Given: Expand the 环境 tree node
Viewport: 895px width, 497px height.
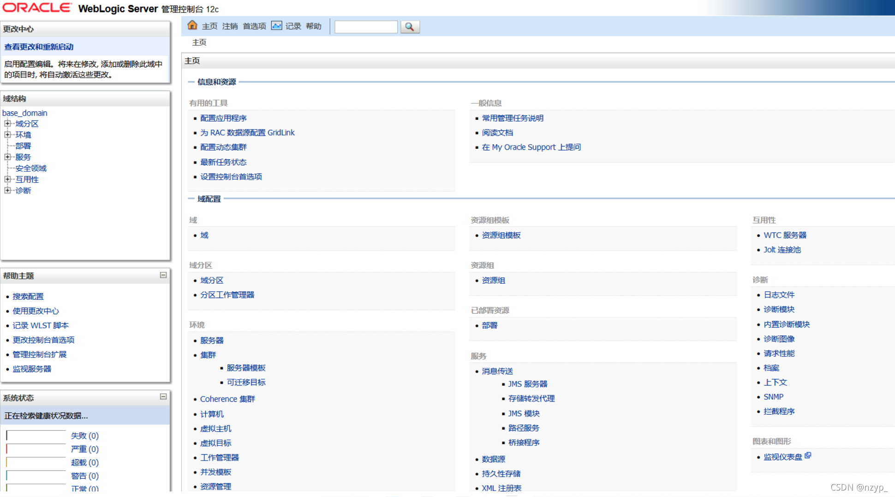Looking at the screenshot, I should (7, 134).
